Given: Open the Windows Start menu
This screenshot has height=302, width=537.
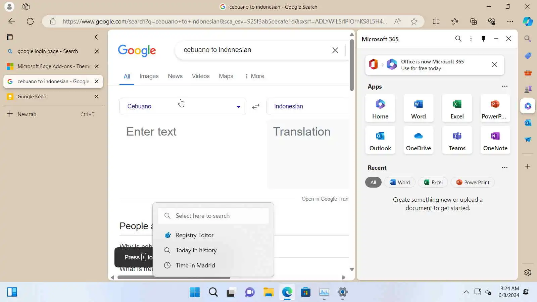Looking at the screenshot, I should pyautogui.click(x=195, y=292).
